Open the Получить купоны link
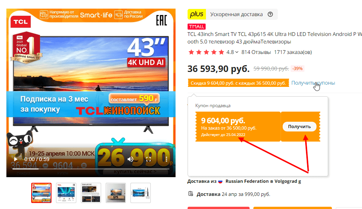Screen dimensions: 362x209 (313, 83)
